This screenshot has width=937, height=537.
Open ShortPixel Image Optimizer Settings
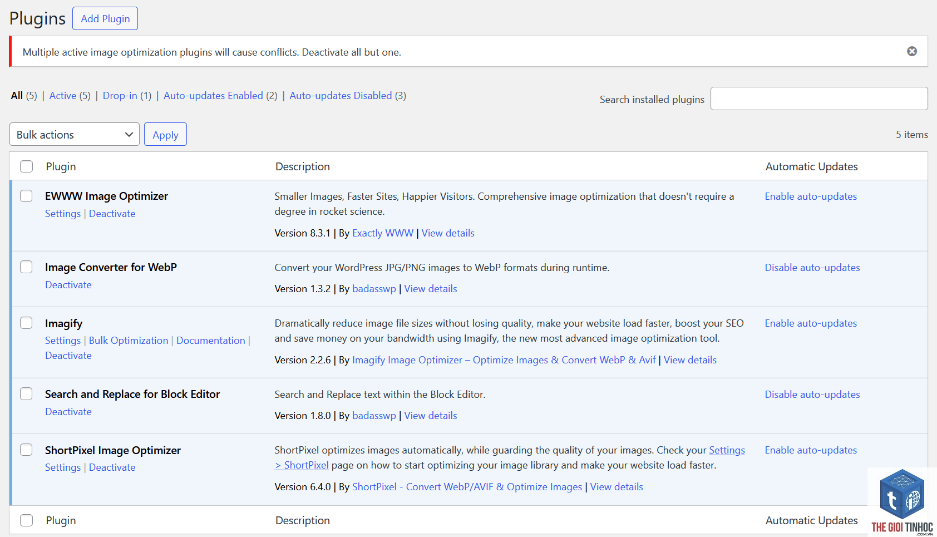(x=63, y=467)
